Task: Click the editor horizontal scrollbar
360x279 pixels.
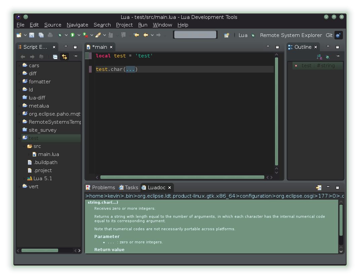Action: click(182, 177)
